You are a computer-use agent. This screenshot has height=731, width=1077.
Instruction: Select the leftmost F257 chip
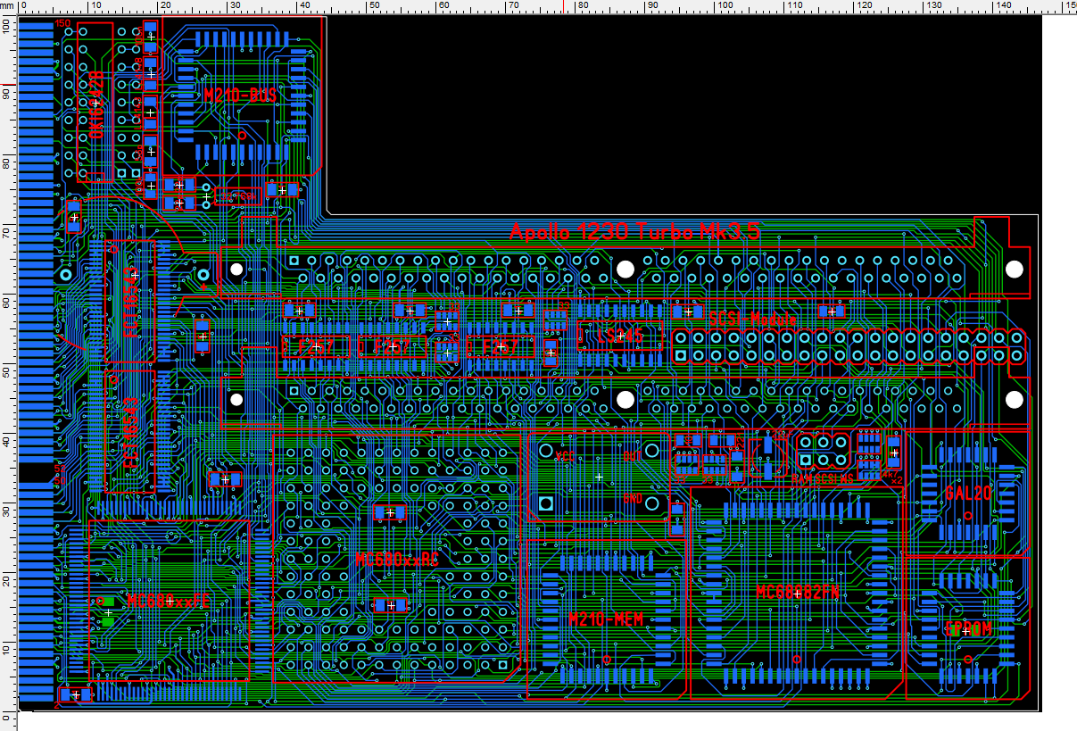click(315, 346)
